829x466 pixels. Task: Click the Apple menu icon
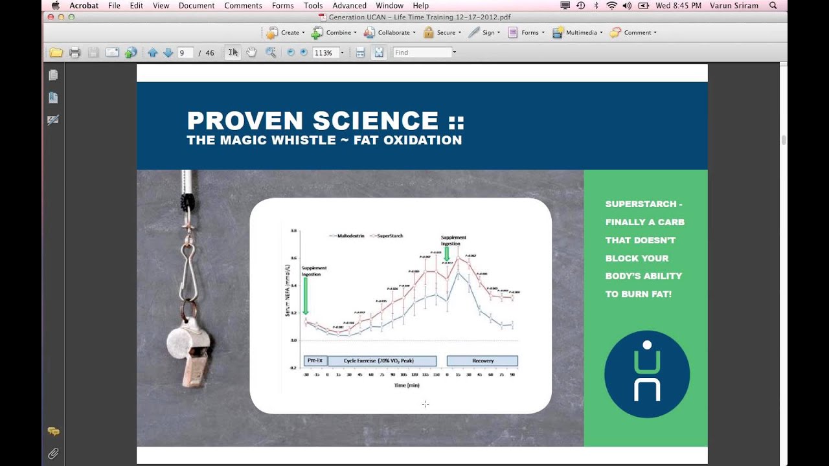[56, 6]
